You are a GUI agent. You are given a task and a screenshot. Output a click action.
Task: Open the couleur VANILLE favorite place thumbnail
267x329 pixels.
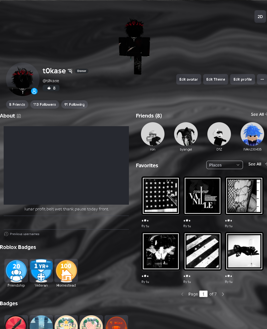tap(202, 196)
